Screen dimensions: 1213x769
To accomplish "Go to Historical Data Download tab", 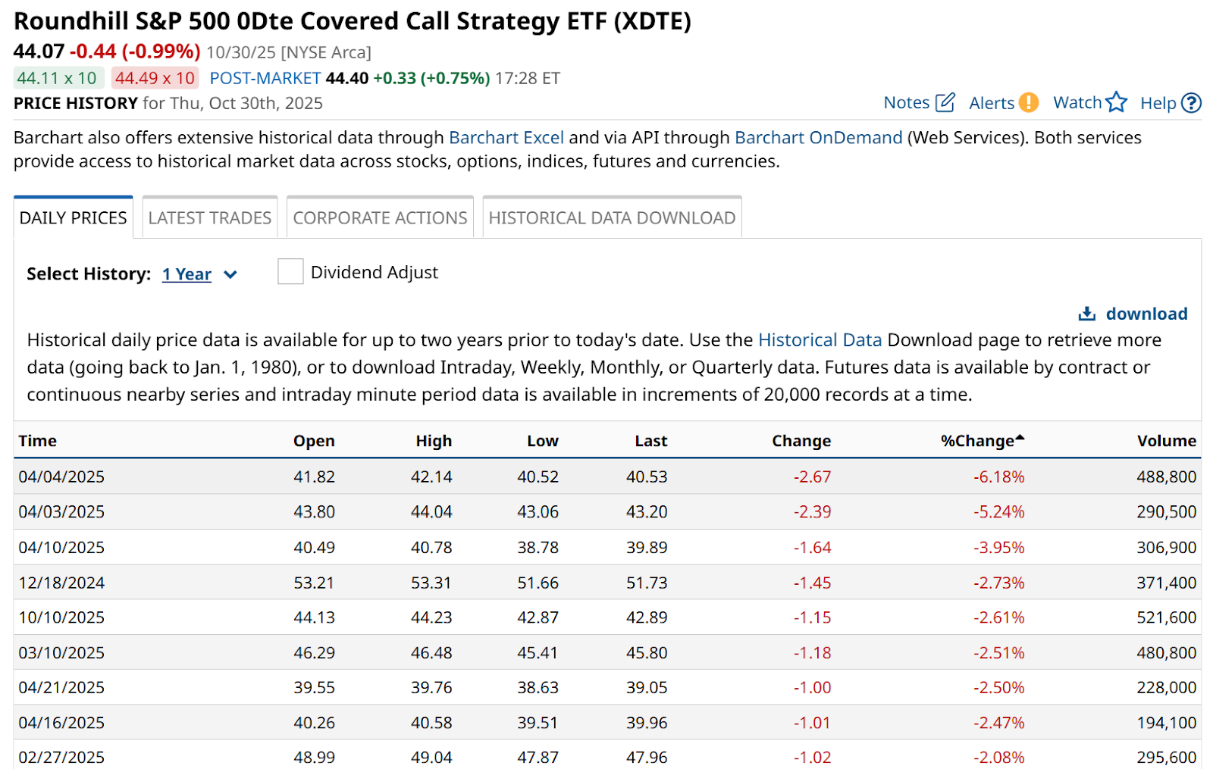I will 612,218.
